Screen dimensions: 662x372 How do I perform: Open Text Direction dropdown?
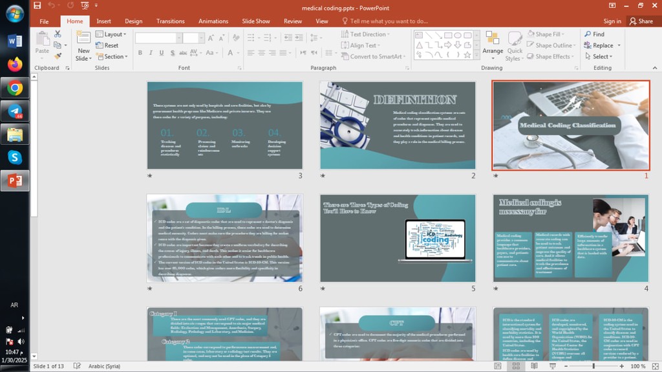pos(365,34)
